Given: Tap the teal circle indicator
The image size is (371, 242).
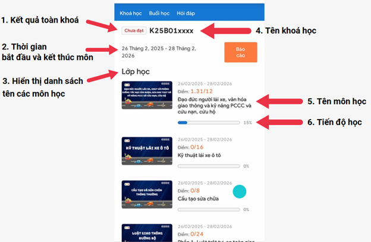Looking at the screenshot, I should tap(240, 191).
